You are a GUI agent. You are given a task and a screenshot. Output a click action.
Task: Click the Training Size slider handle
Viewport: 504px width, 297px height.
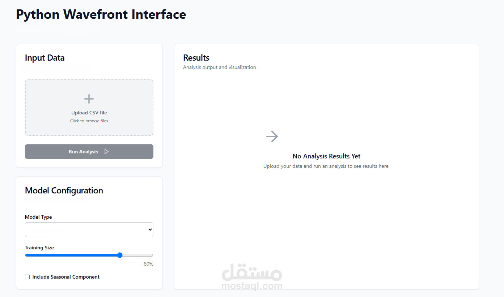(x=120, y=255)
